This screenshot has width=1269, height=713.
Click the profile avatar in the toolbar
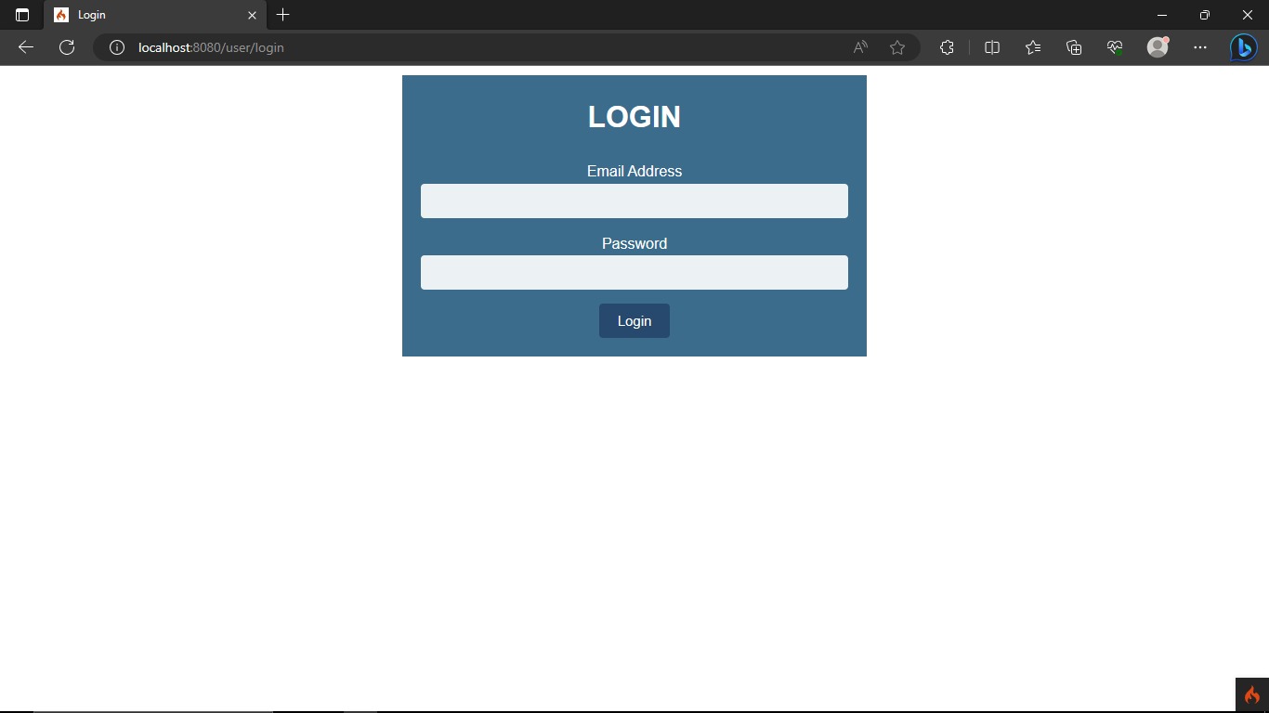click(1158, 47)
